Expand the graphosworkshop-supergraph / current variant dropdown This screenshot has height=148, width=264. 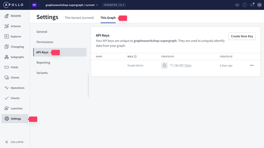[72, 5]
